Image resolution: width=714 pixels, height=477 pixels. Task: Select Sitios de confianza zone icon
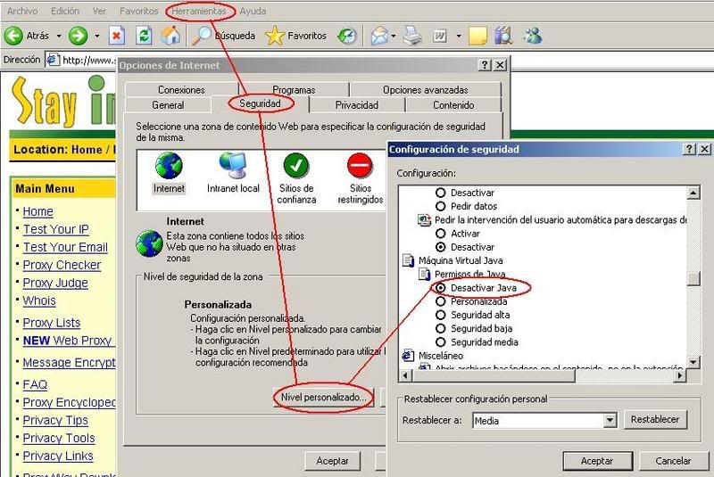click(296, 167)
